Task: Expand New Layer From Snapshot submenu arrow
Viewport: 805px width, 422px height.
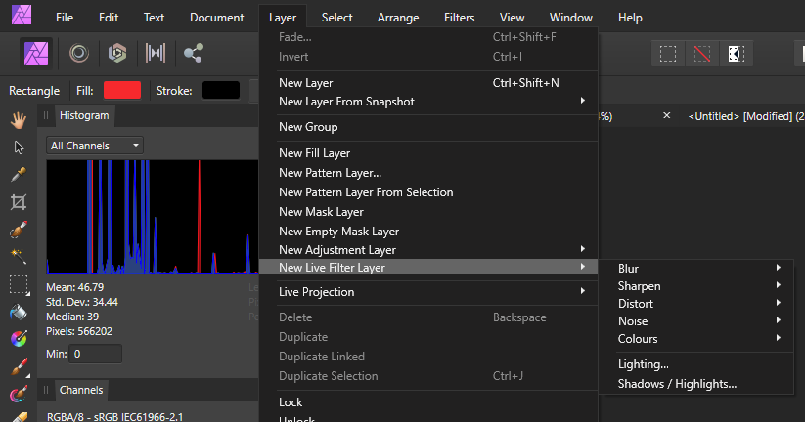Action: pyautogui.click(x=582, y=101)
